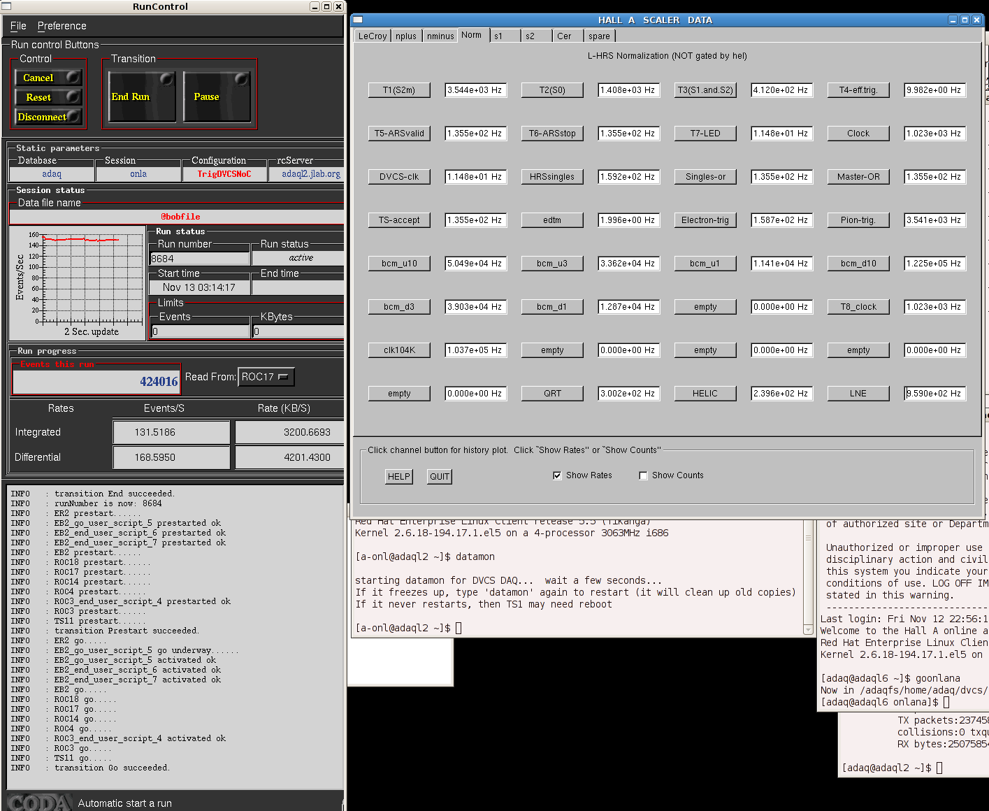Click End Run transition button
The image size is (989, 811).
pyautogui.click(x=142, y=96)
